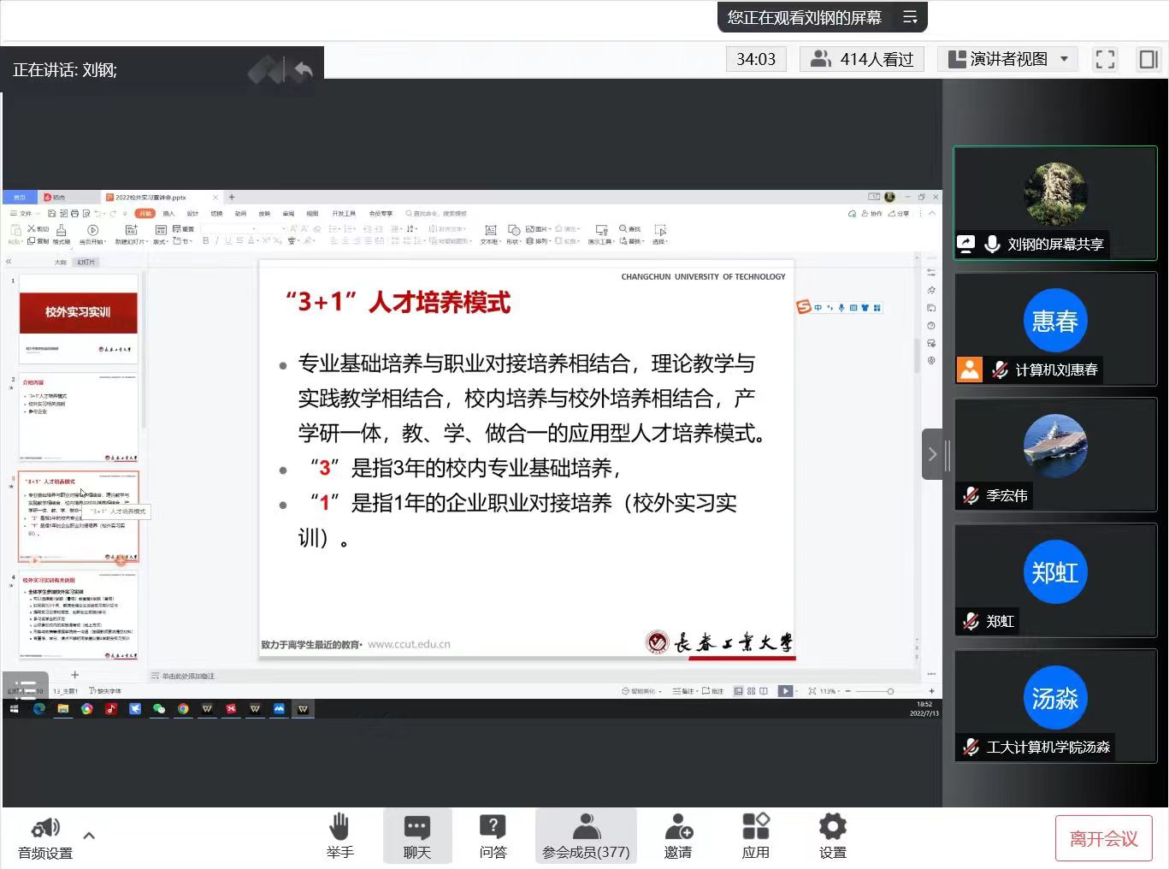Open the invite (邀请) icon
Image resolution: width=1169 pixels, height=869 pixels.
(678, 836)
